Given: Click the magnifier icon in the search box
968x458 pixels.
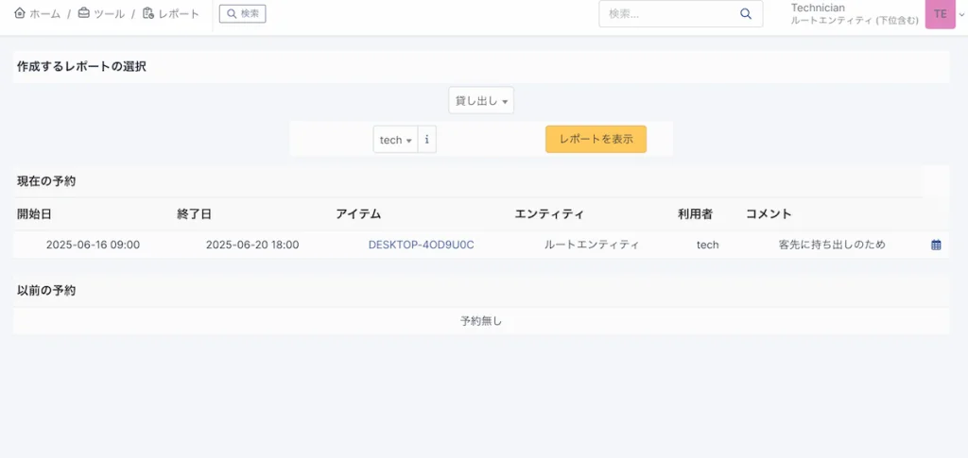Looking at the screenshot, I should click(746, 14).
